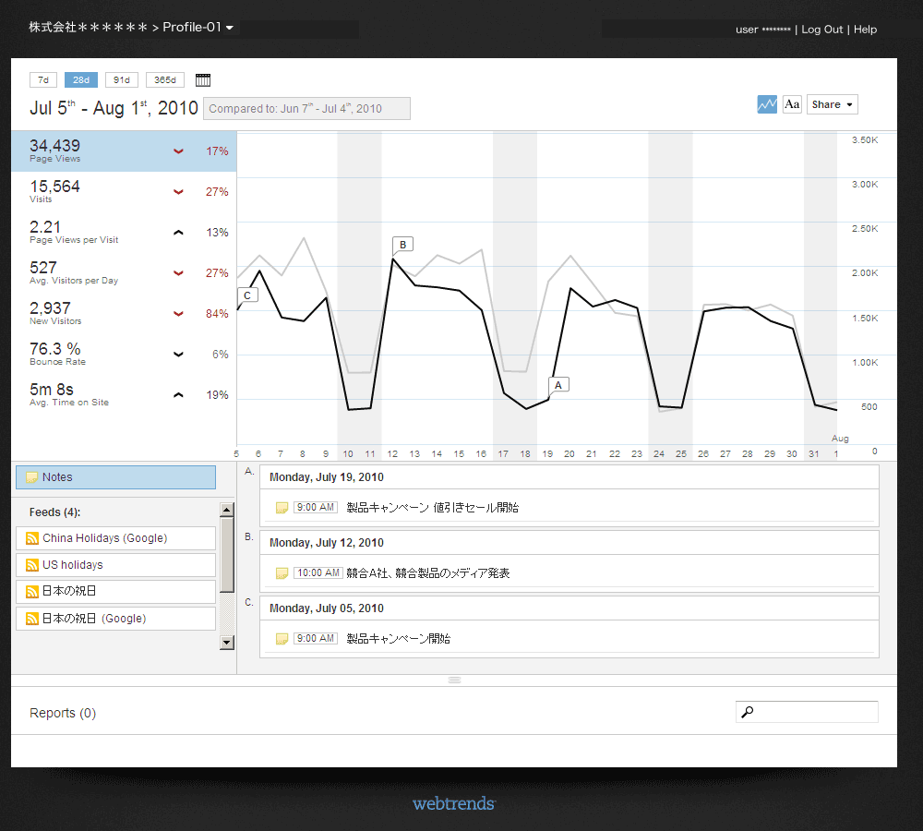
Task: Click the webtrends footer logo
Action: 454,804
